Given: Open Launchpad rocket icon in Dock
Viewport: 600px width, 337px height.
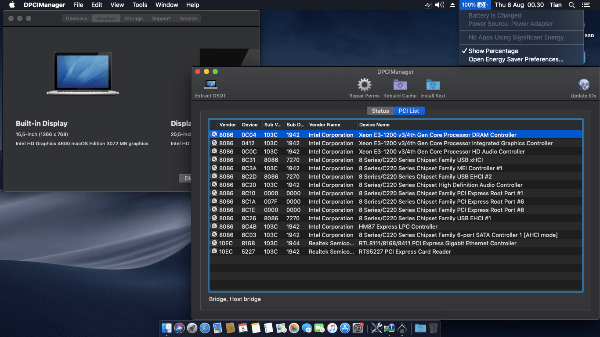Looking at the screenshot, I should pyautogui.click(x=192, y=328).
